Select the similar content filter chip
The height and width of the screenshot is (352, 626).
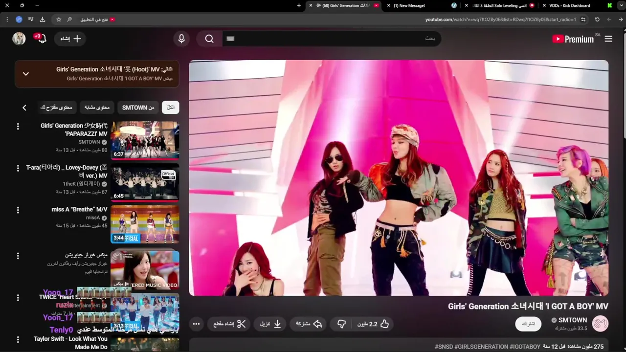pos(97,108)
